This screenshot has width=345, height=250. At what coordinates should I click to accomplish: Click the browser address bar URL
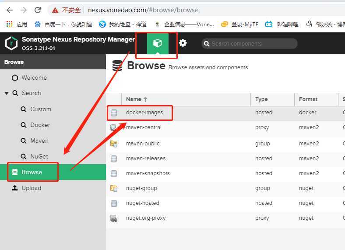click(x=143, y=10)
